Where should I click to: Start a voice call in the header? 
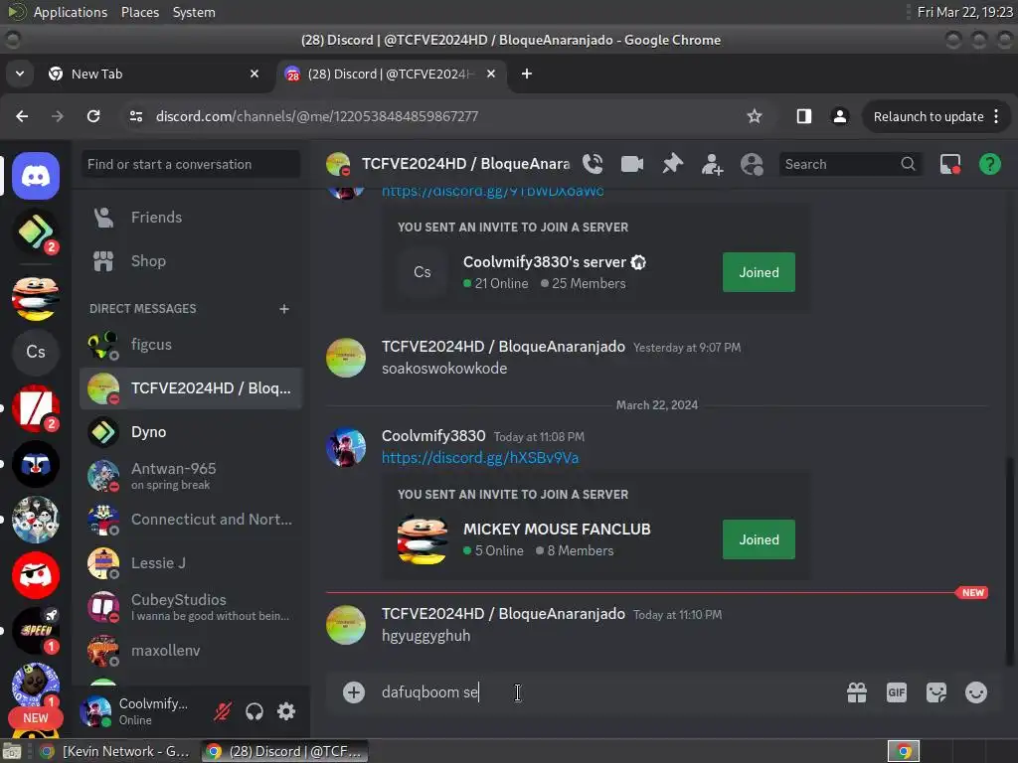point(593,164)
